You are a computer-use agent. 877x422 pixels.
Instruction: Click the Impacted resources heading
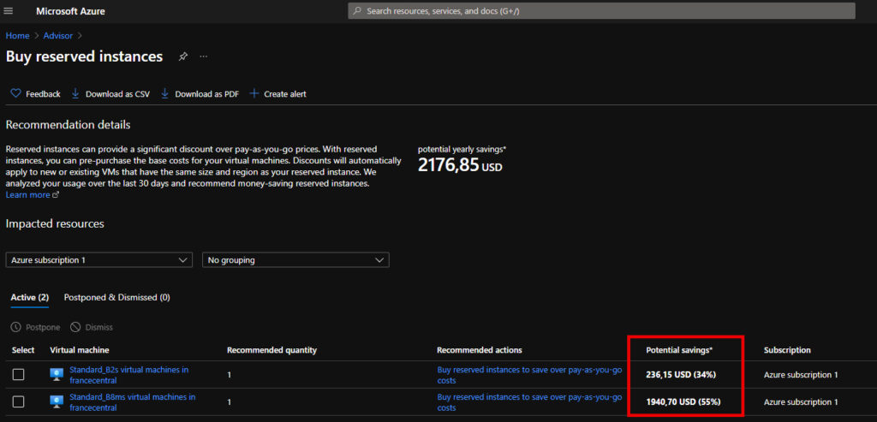55,223
